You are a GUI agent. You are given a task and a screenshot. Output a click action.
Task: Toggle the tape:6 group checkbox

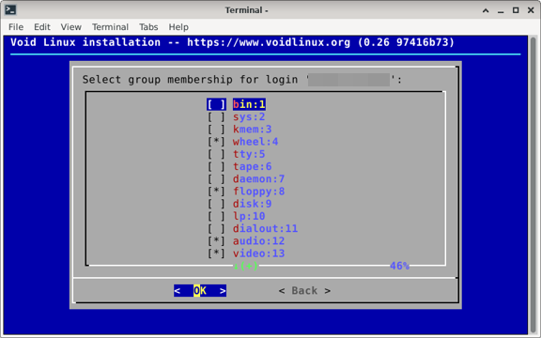(216, 166)
